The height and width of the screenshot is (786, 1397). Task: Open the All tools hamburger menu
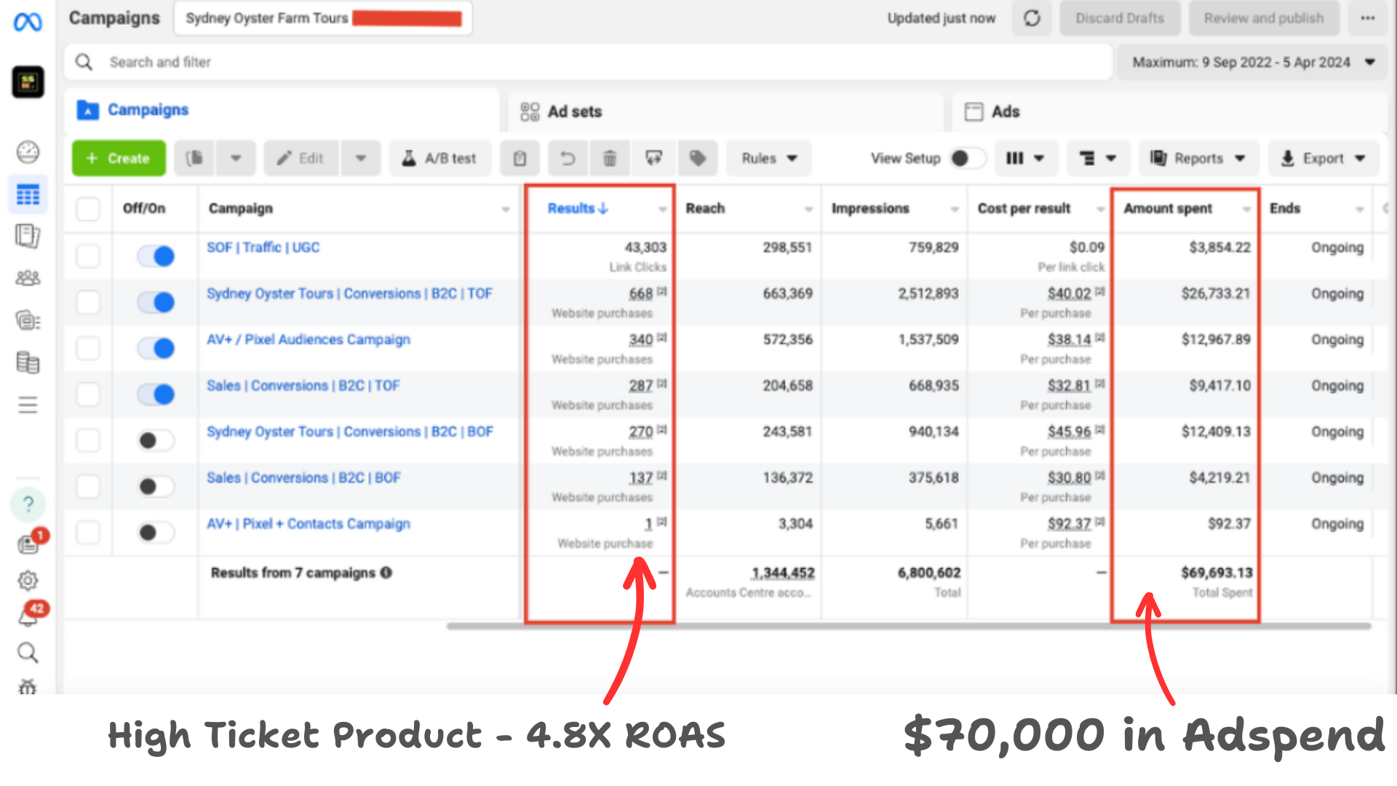[28, 405]
